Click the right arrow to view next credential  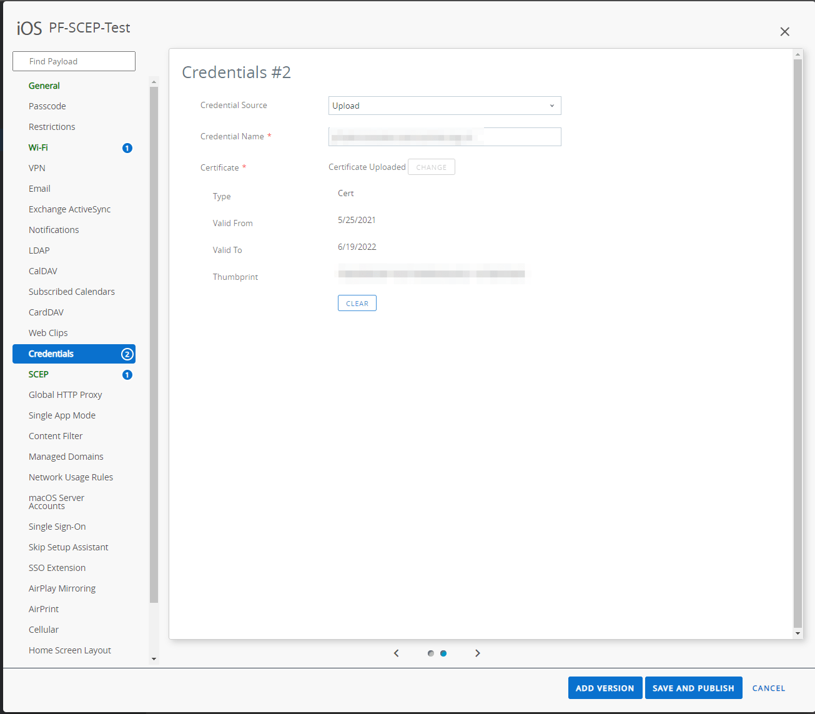478,653
